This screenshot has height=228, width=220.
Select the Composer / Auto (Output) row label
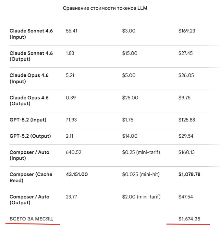point(30,199)
